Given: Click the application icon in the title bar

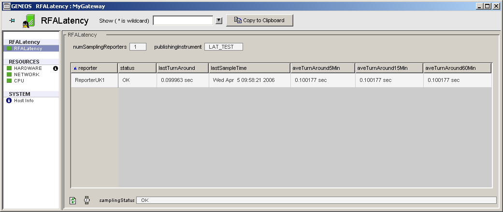Looking at the screenshot, I should tap(6, 6).
